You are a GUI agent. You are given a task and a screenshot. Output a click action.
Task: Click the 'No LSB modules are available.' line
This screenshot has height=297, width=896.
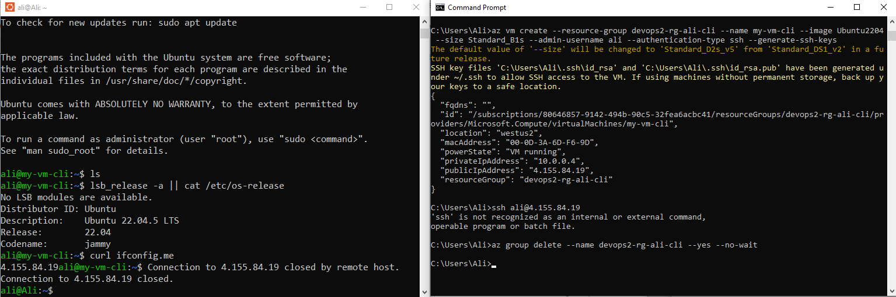[76, 197]
